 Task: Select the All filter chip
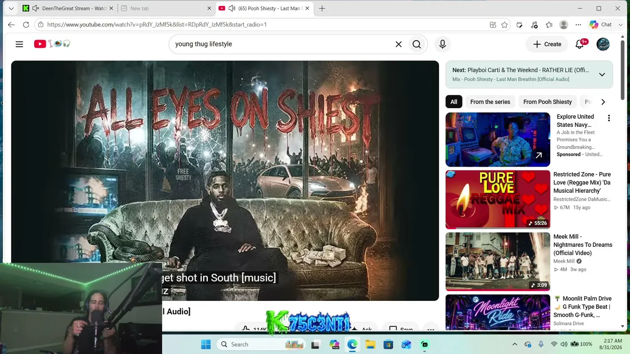point(454,102)
